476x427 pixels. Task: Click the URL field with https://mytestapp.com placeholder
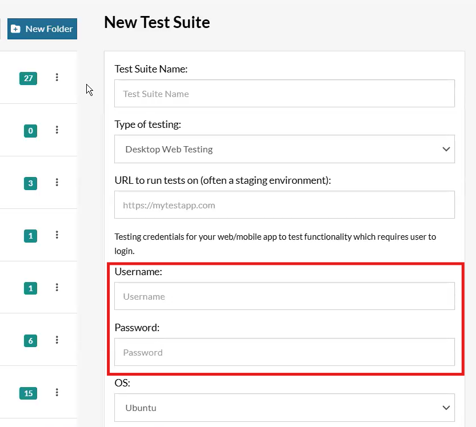pyautogui.click(x=285, y=205)
